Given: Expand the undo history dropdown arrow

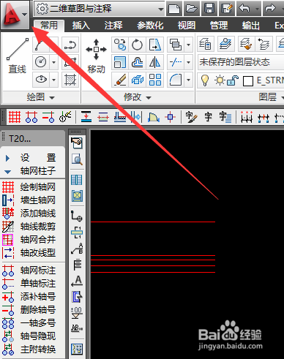Looking at the screenshot, I should 257,9.
